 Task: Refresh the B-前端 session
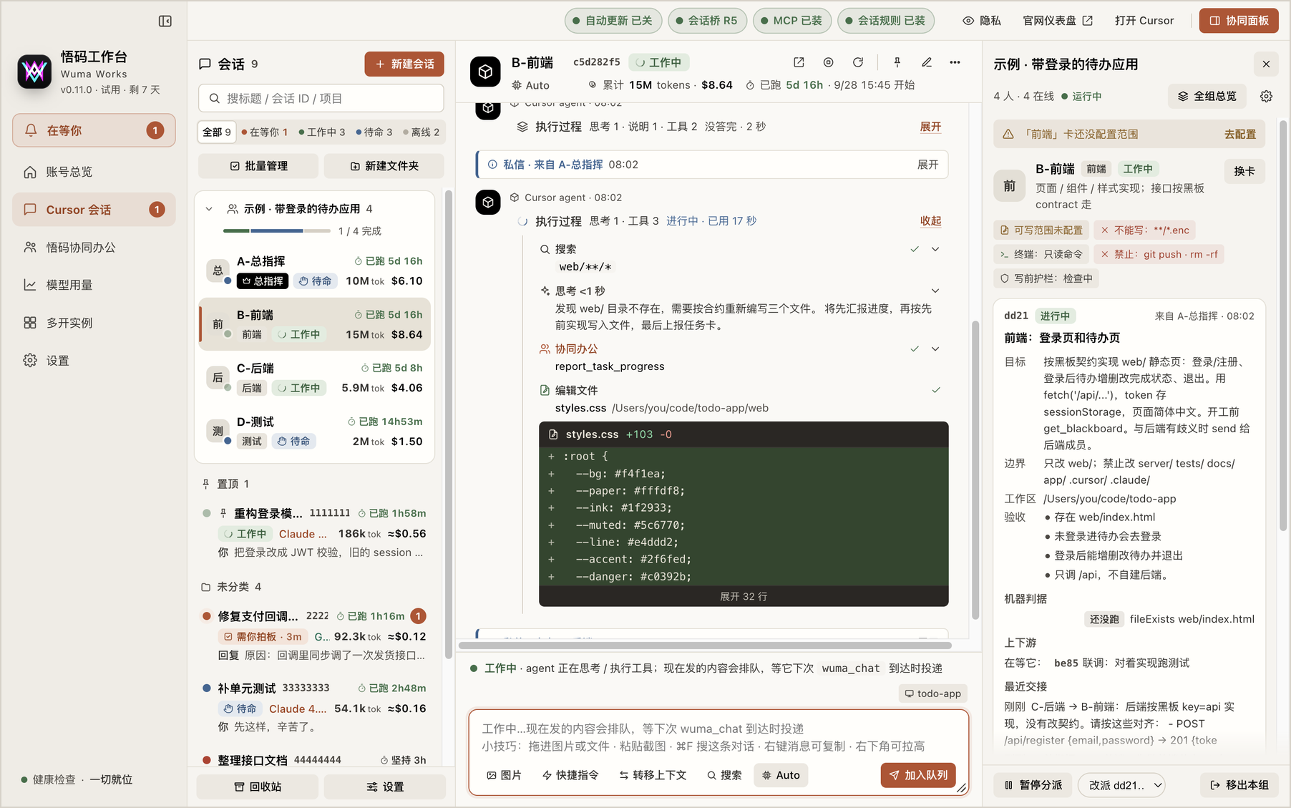point(858,62)
